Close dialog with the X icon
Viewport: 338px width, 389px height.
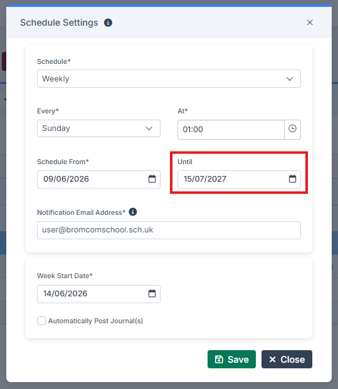click(310, 23)
